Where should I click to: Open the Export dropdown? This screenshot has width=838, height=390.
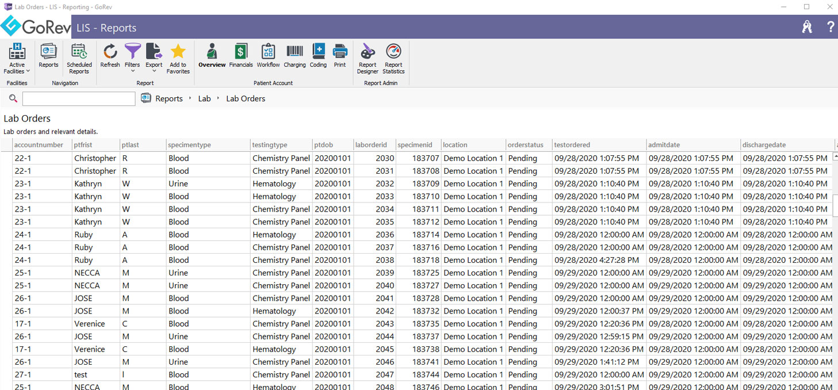pos(154,59)
